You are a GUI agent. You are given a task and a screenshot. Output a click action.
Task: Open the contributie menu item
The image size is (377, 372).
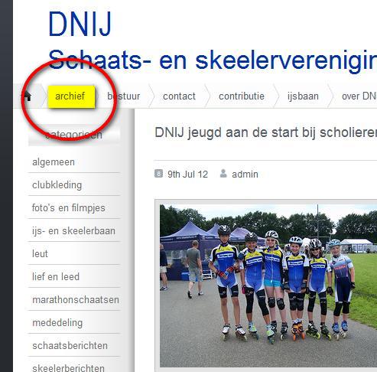(242, 96)
